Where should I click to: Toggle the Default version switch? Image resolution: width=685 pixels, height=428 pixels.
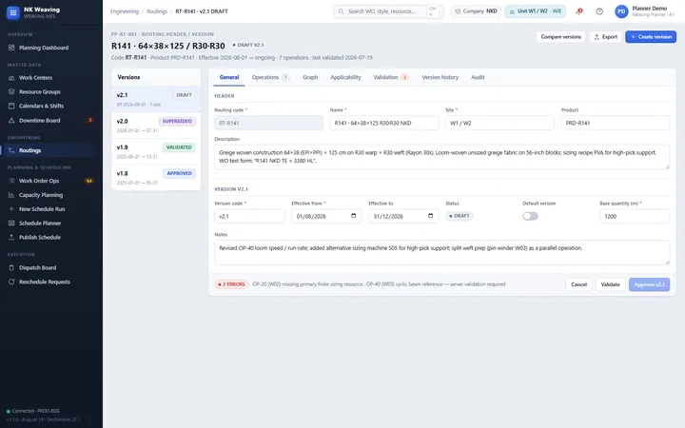coord(530,216)
